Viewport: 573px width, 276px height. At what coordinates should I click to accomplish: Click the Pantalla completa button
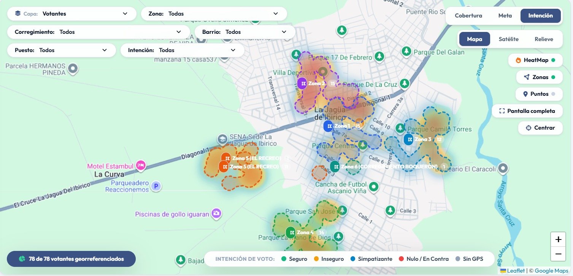pos(527,111)
